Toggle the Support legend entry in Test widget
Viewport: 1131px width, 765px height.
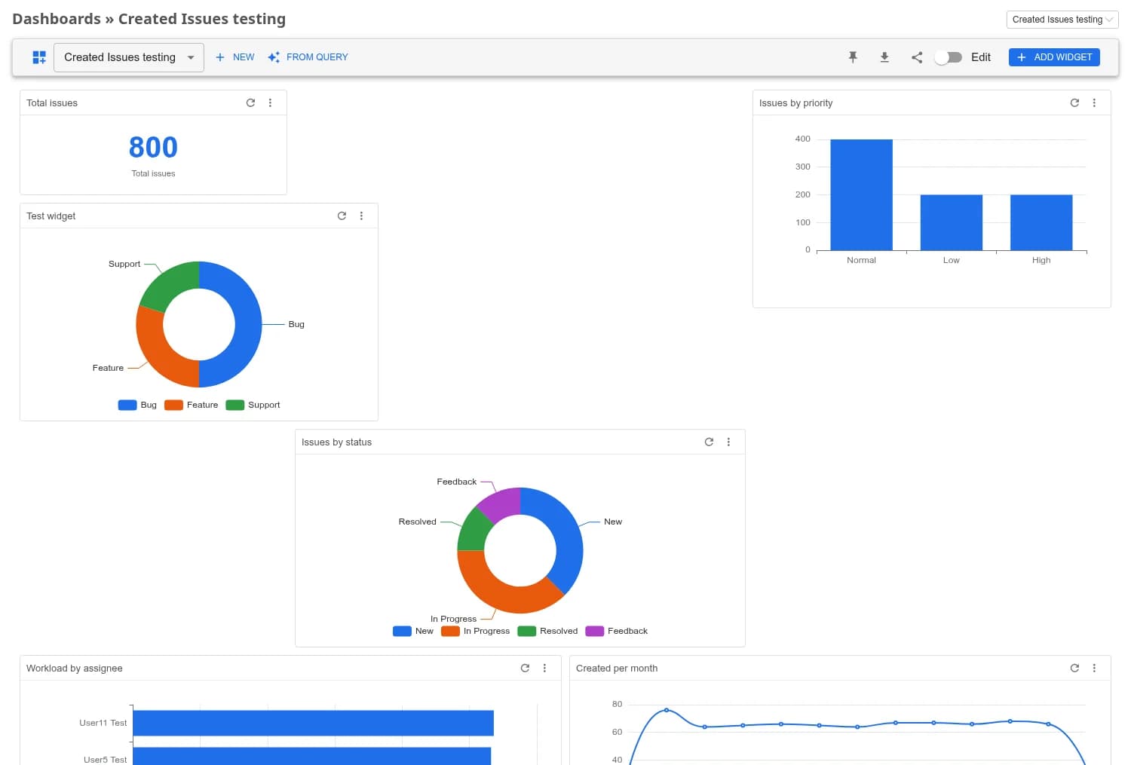tap(253, 405)
